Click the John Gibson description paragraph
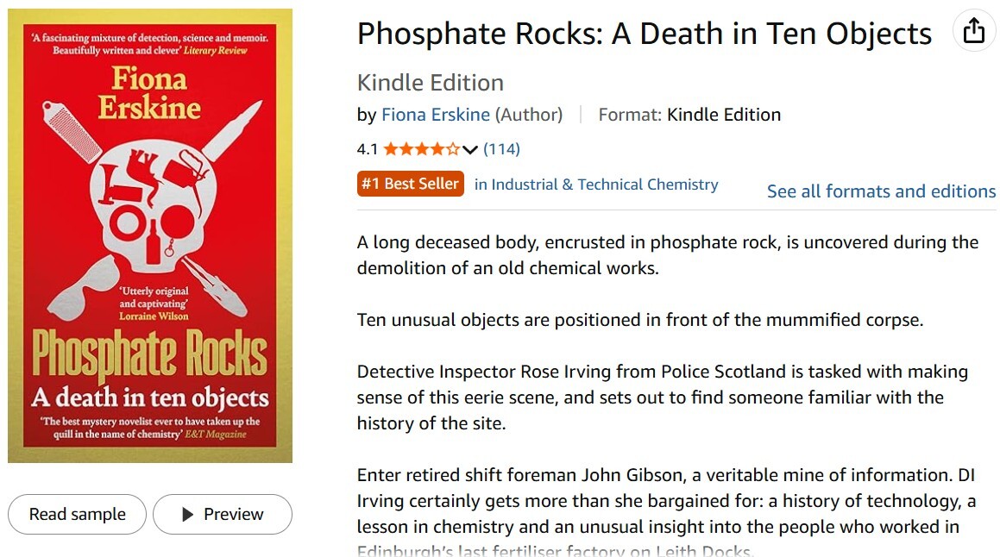The height and width of the screenshot is (557, 1000). (666, 511)
